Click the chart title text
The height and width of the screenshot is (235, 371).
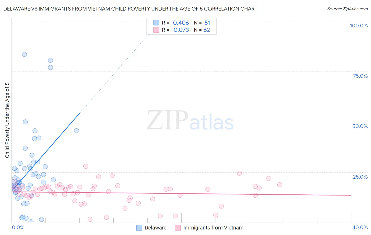coord(130,9)
